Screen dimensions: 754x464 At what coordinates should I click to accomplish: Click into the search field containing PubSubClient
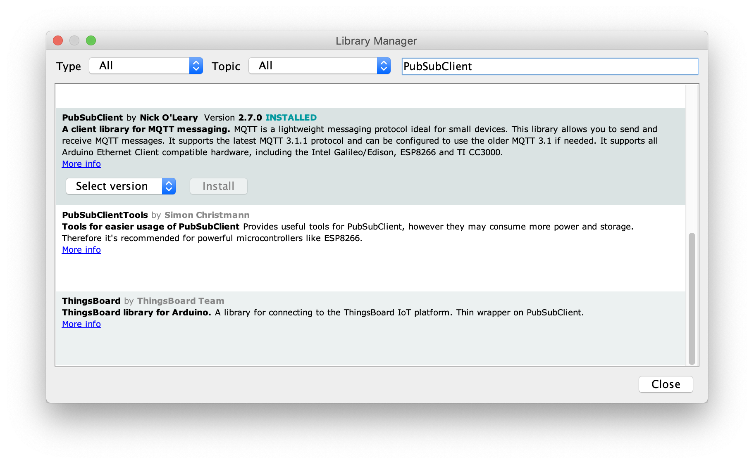(549, 66)
